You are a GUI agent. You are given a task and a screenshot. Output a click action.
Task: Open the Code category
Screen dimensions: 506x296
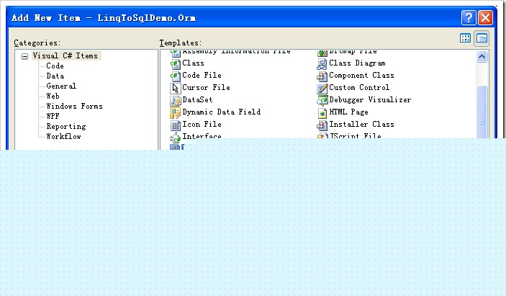(55, 66)
